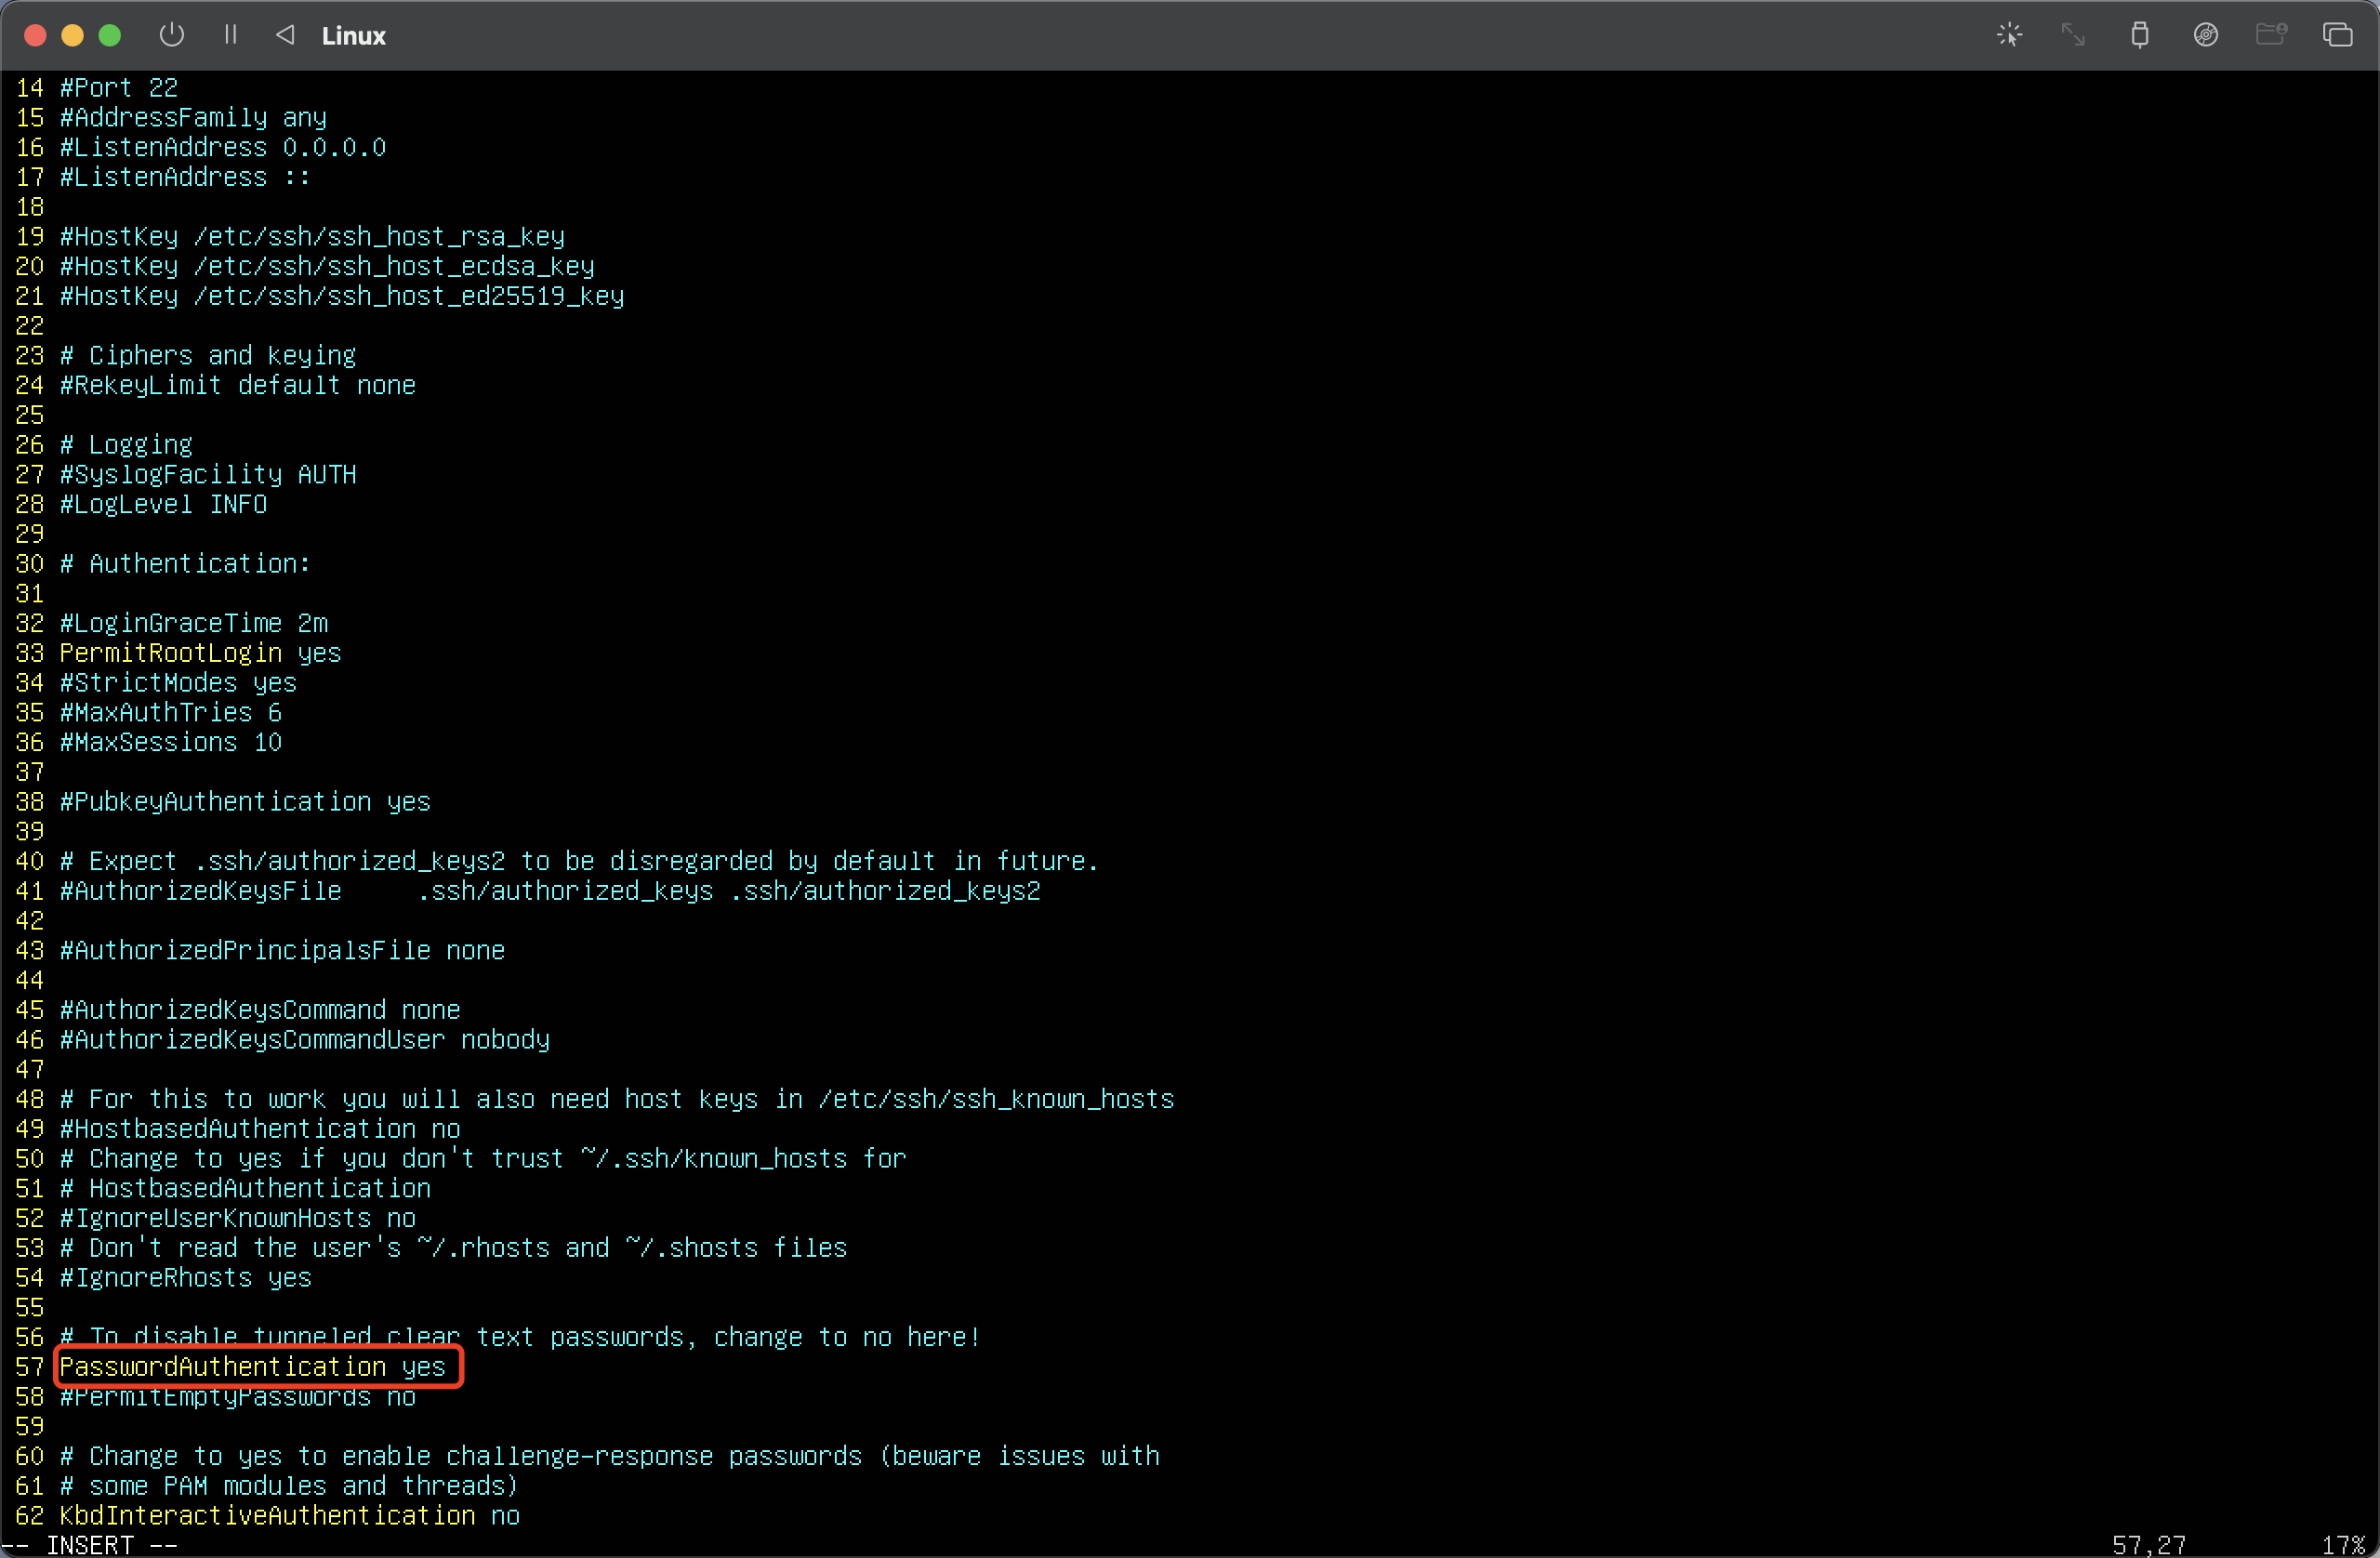Click the restart VM triangle icon
Viewport: 2380px width, 1558px height.
point(285,35)
